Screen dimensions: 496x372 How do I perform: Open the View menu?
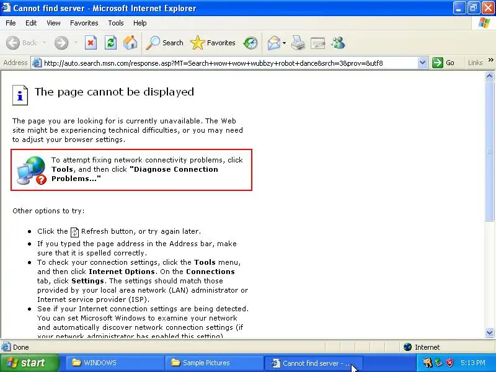coord(53,23)
